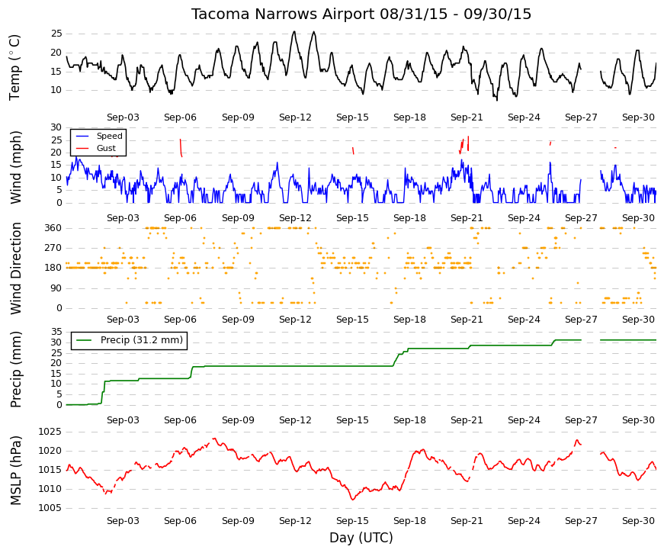Viewport: 664px width, 553px height.
Task: Select the Gust legend label
Action: tap(106, 148)
